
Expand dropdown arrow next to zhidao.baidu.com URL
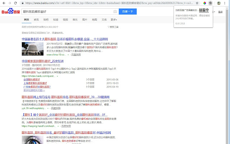[57, 76]
